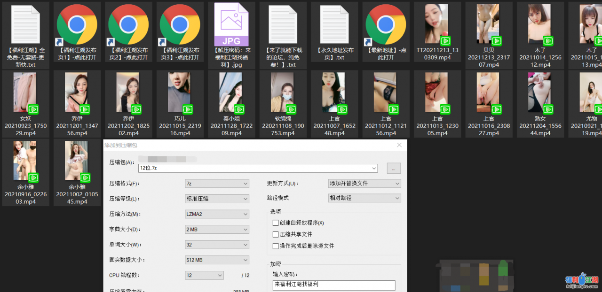Select the 【福利江湖】全免费 text file icon

(x=25, y=23)
